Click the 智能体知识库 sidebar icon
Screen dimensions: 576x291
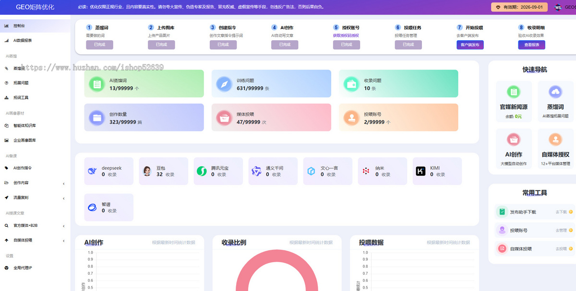(6, 126)
